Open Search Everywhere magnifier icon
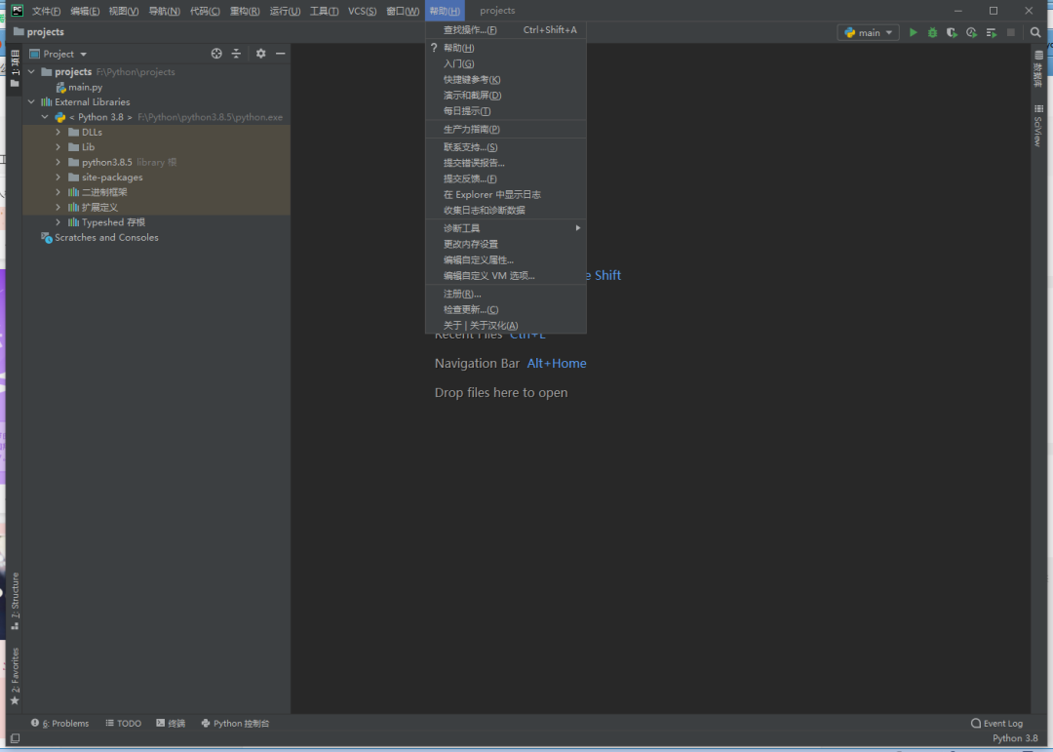The height and width of the screenshot is (752, 1053). click(x=1035, y=32)
